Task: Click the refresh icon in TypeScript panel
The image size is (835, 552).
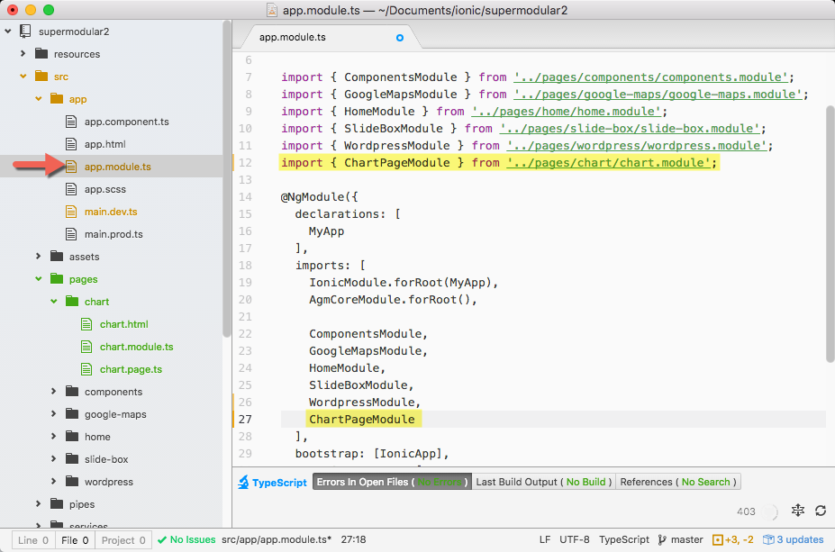Action: [821, 511]
